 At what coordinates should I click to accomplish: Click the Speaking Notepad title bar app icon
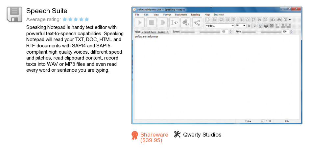pos(134,10)
